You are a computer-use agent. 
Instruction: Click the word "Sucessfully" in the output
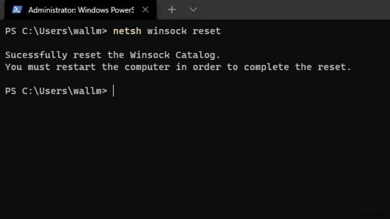36,55
